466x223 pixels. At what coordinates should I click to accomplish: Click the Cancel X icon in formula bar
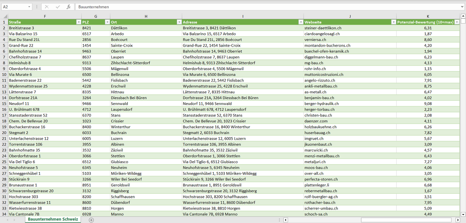[x=47, y=7]
